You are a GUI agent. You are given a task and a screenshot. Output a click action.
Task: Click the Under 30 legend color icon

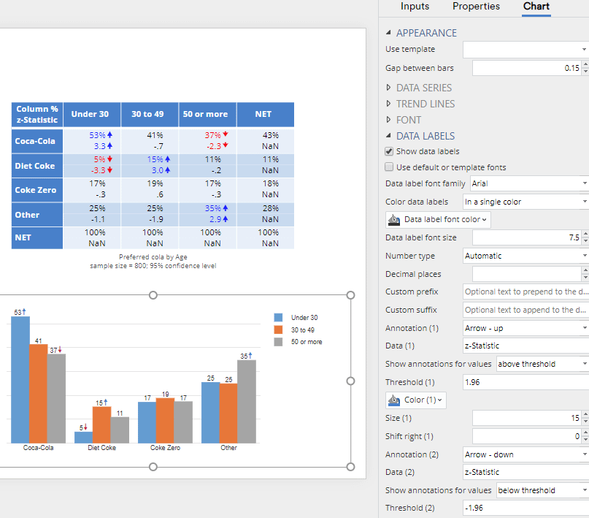[278, 318]
